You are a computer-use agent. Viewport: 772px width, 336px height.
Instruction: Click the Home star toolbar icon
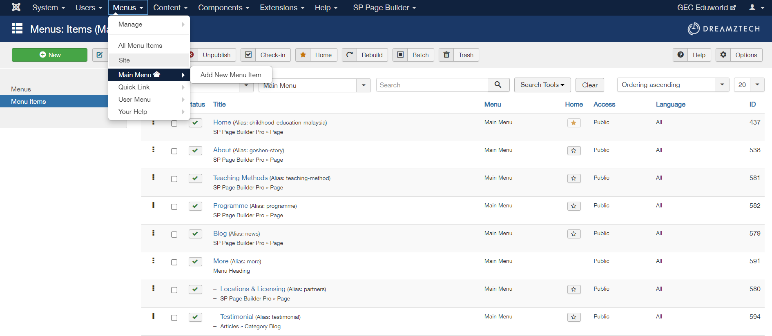point(303,55)
